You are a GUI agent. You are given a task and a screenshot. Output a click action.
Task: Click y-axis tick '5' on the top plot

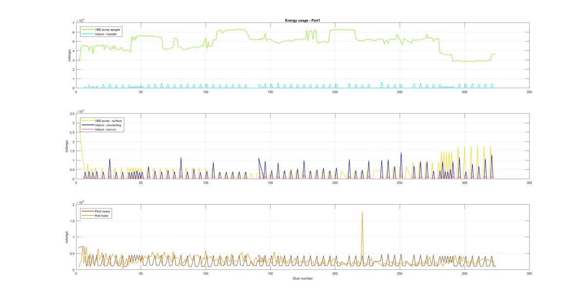point(74,41)
